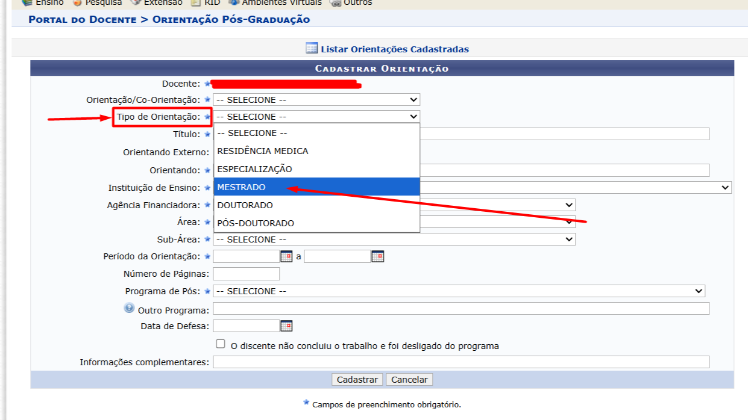Click the Informações complementares field

(x=461, y=362)
